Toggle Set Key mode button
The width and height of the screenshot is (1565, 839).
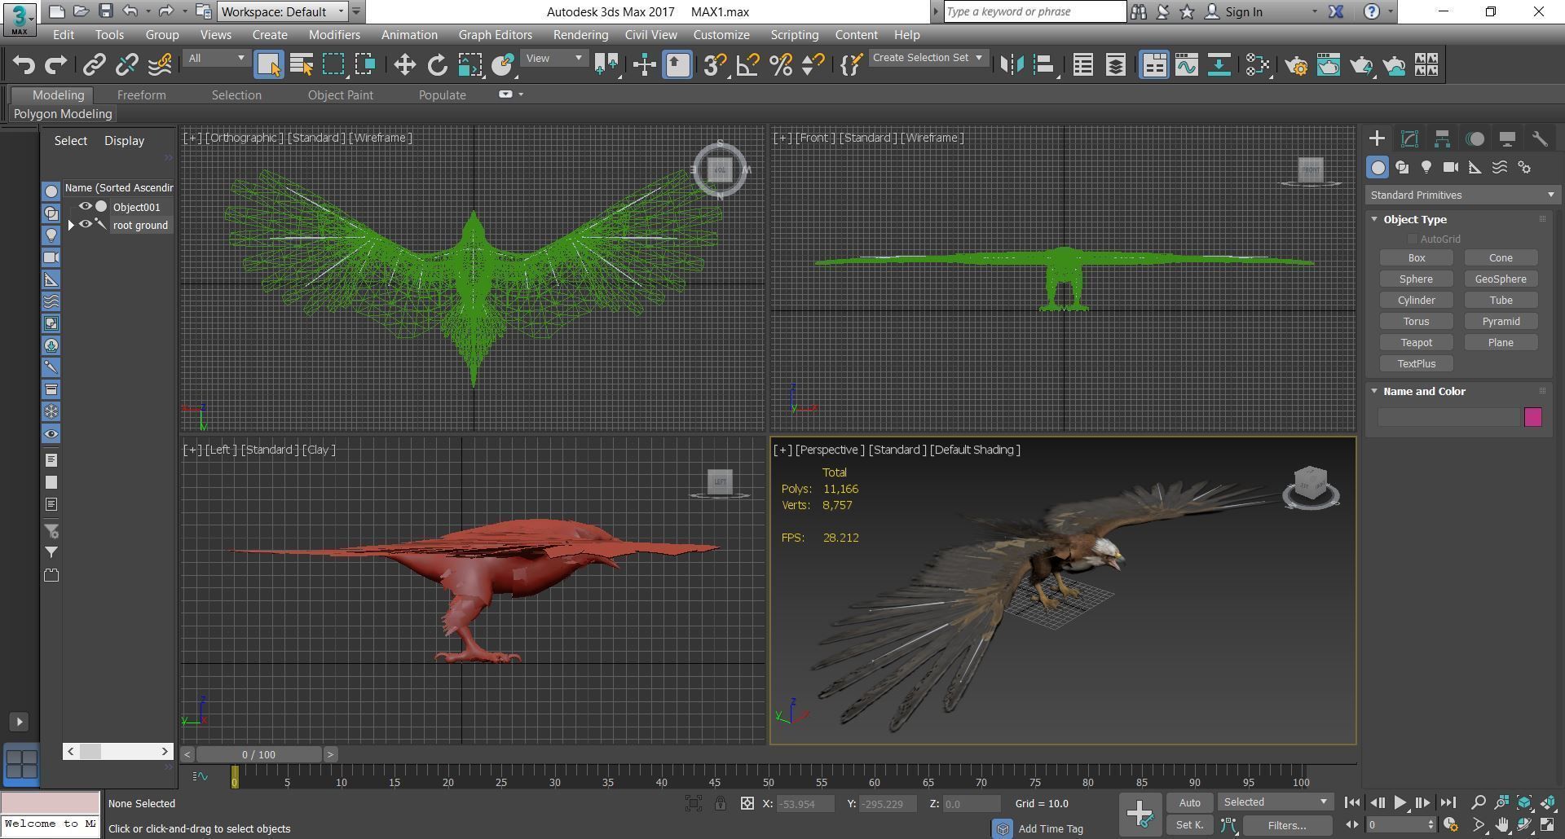(1189, 825)
